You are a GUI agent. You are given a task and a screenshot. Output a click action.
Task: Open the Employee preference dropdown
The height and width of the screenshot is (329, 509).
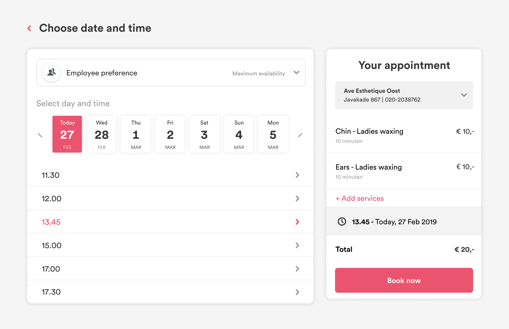pyautogui.click(x=171, y=73)
